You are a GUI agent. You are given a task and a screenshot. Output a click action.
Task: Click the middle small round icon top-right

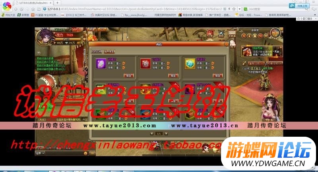(255, 36)
